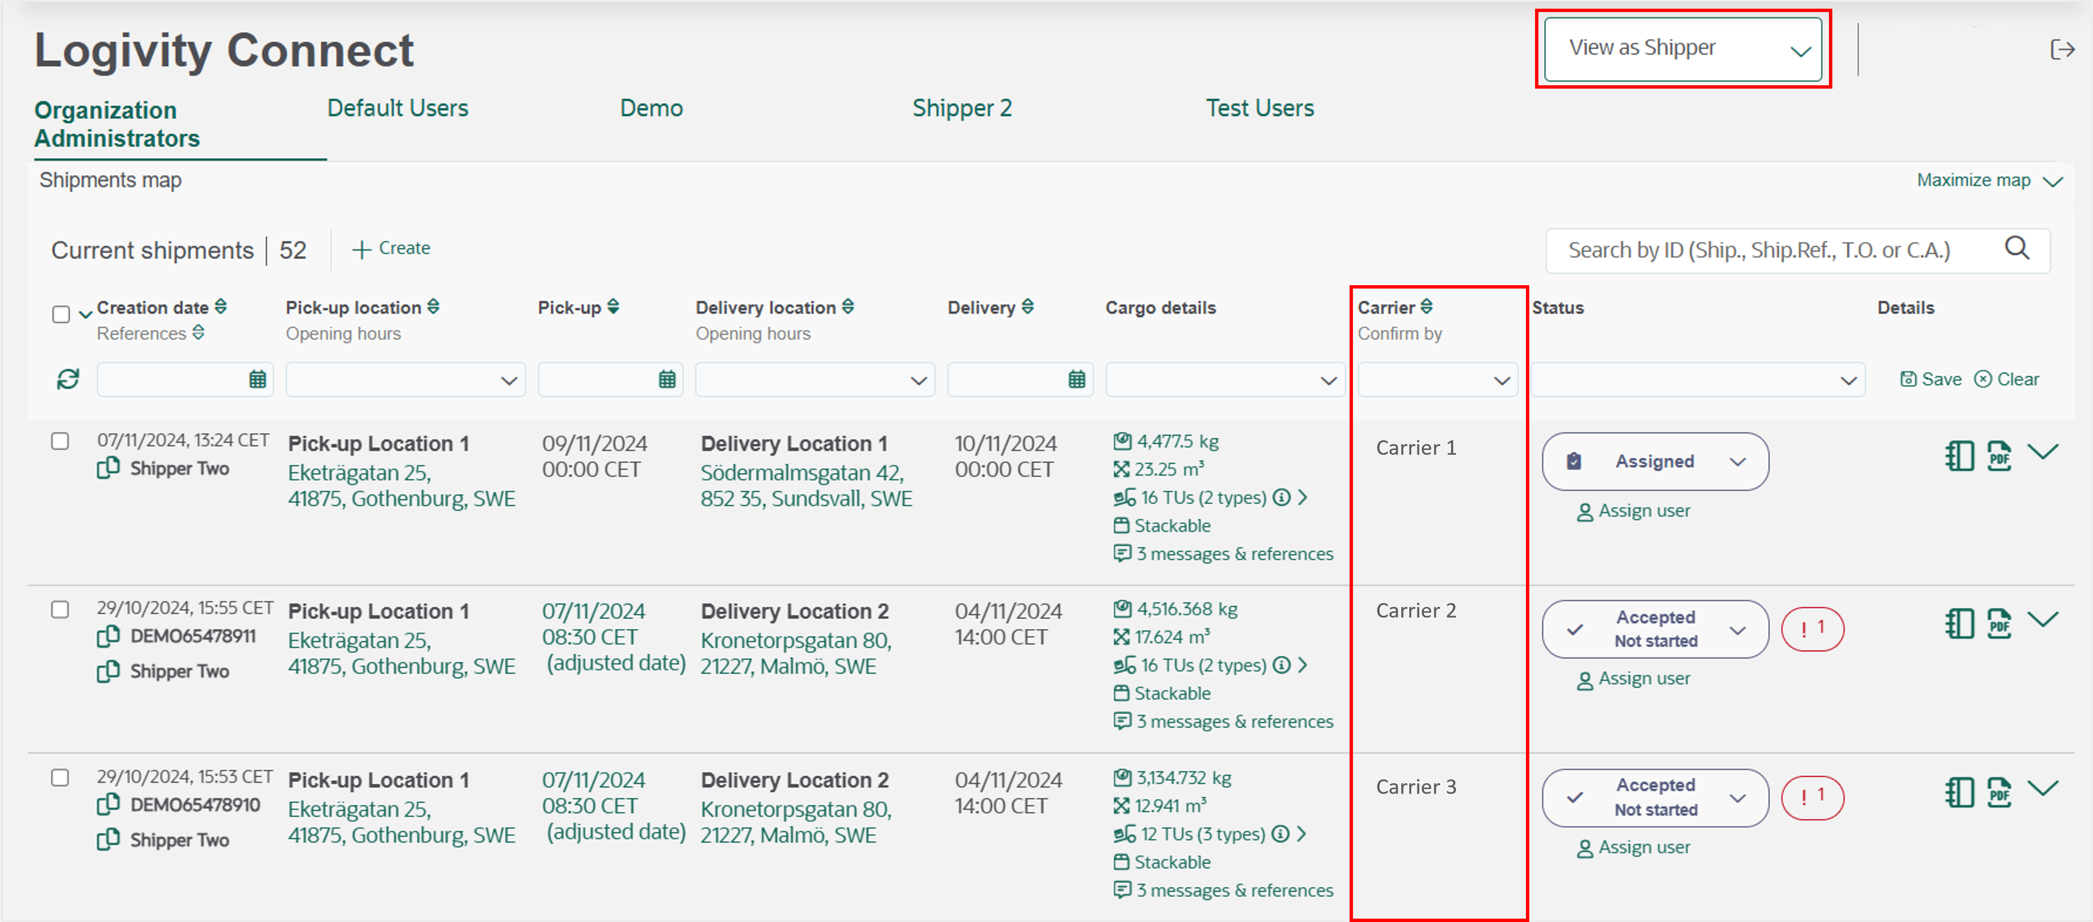Open 3 messages & references in Carrier 2 row
This screenshot has height=922, width=2093.
pyautogui.click(x=1224, y=721)
